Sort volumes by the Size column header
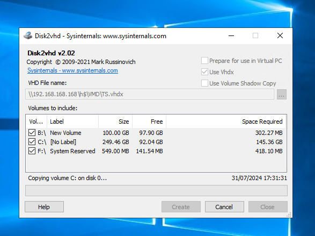 [x=115, y=121]
